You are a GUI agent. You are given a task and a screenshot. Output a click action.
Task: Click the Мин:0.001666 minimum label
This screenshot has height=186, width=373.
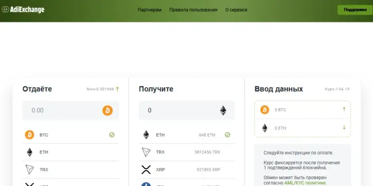click(101, 89)
